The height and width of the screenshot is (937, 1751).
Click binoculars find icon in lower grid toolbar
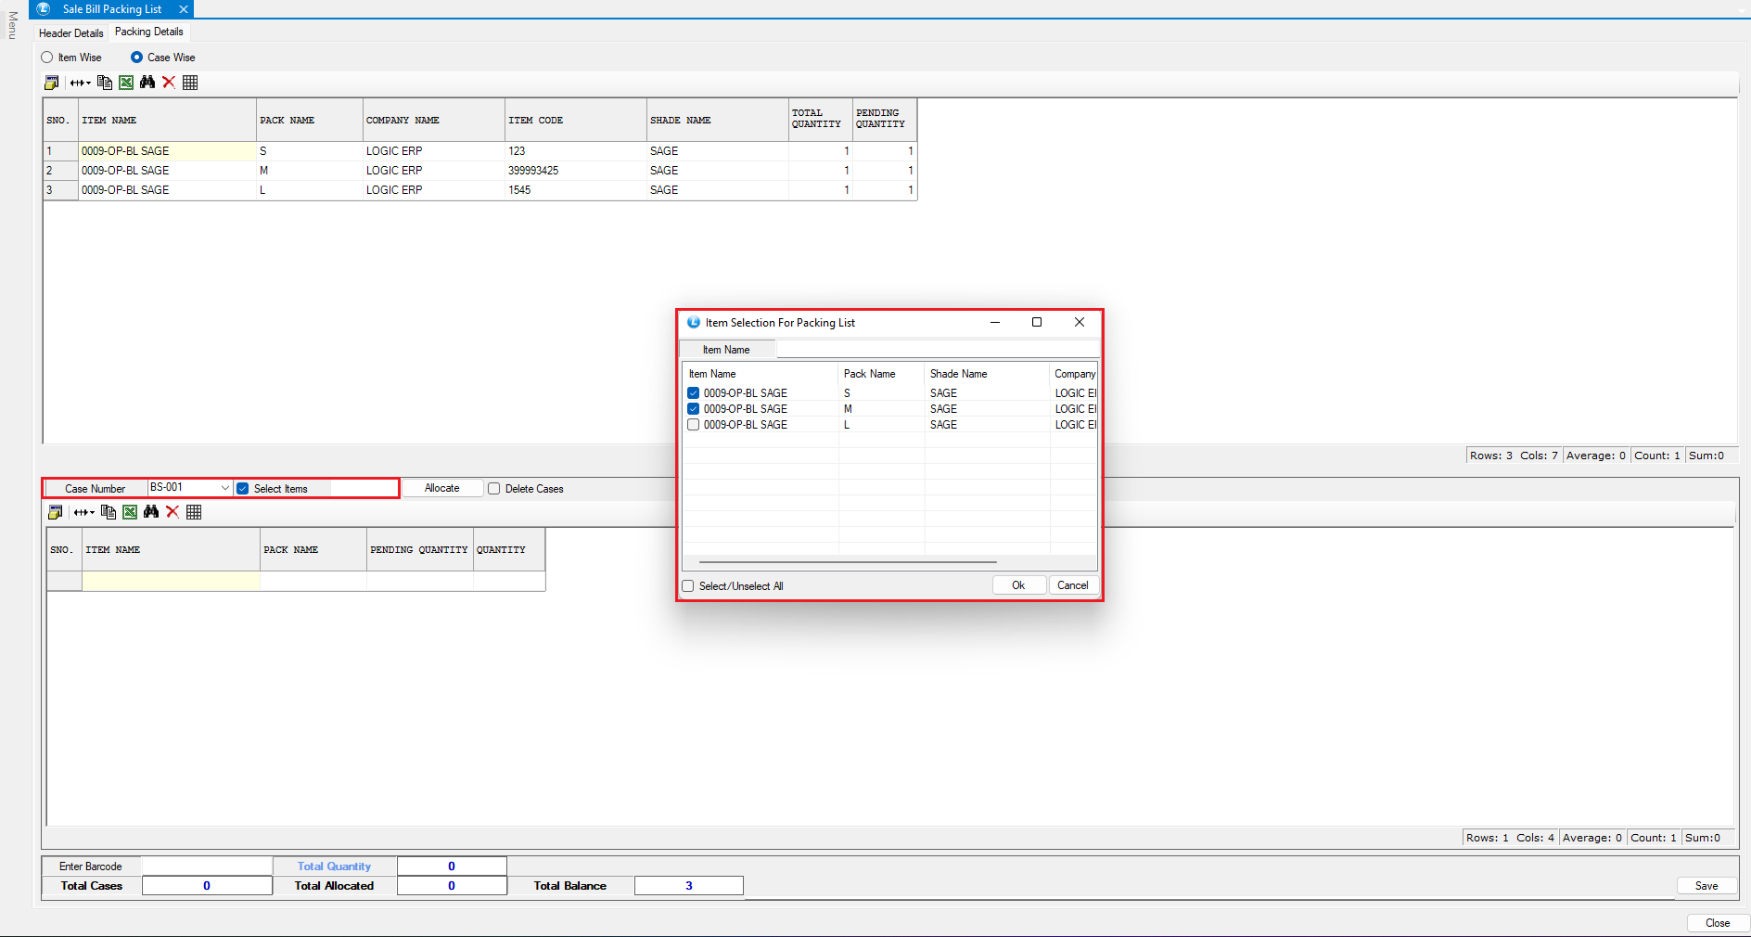(151, 512)
